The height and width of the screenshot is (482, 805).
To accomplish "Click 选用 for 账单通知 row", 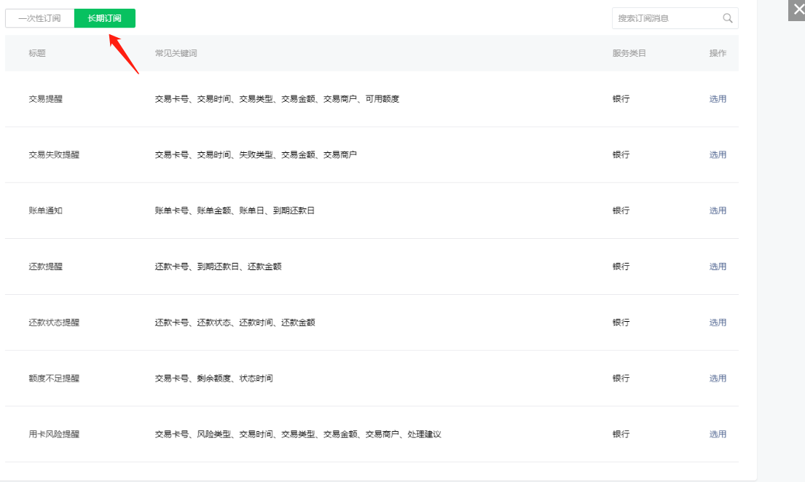I will pyautogui.click(x=718, y=210).
